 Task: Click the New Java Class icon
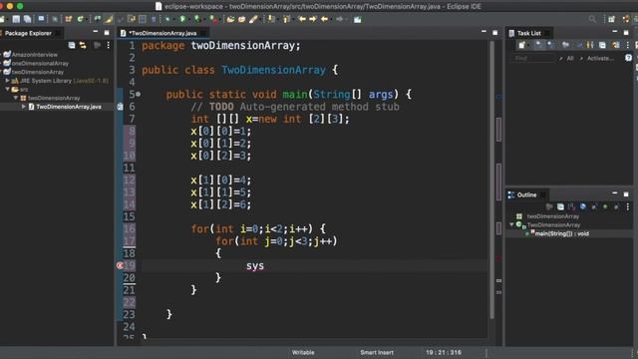[81, 19]
